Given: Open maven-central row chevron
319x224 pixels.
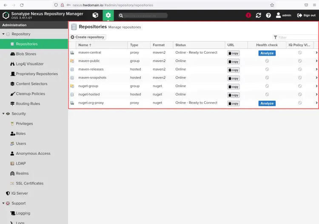Looking at the screenshot, I should (x=316, y=52).
